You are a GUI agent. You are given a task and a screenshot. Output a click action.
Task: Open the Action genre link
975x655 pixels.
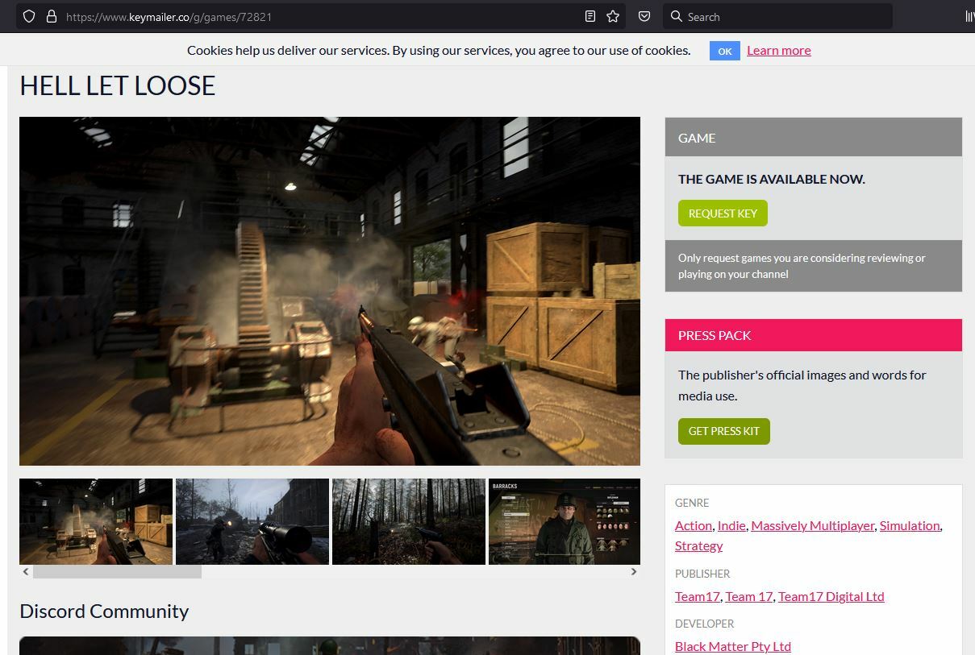tap(694, 525)
